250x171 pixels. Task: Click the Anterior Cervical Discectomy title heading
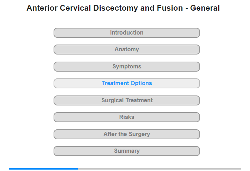tap(123, 8)
